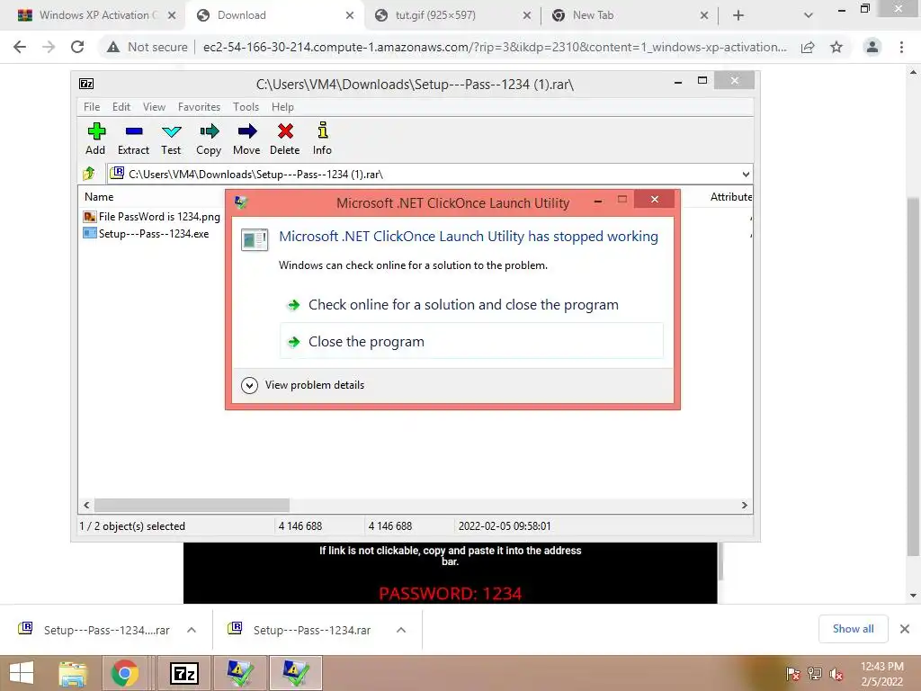Click 7-Zip icon in taskbar
This screenshot has width=921, height=691.
click(x=183, y=673)
